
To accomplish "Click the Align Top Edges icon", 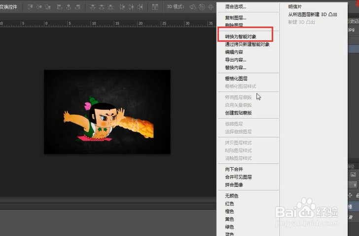I will (30, 7).
